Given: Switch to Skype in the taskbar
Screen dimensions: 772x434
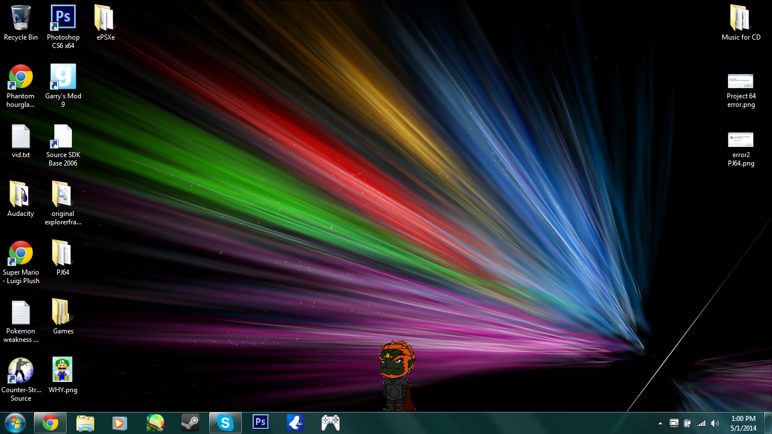Looking at the screenshot, I should point(225,423).
